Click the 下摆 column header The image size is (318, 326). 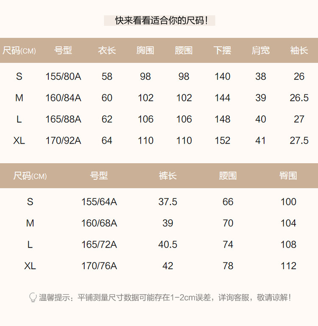(x=222, y=50)
